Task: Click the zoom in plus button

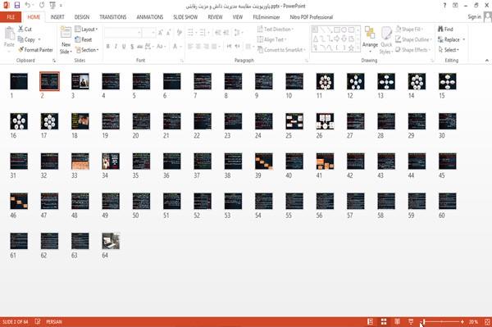Action: point(462,321)
